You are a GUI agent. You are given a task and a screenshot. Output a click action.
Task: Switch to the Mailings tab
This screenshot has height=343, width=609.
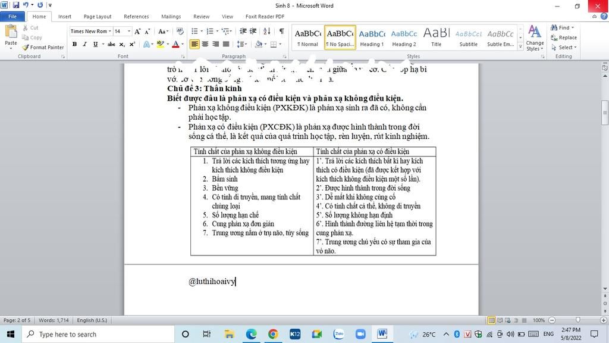click(x=171, y=16)
